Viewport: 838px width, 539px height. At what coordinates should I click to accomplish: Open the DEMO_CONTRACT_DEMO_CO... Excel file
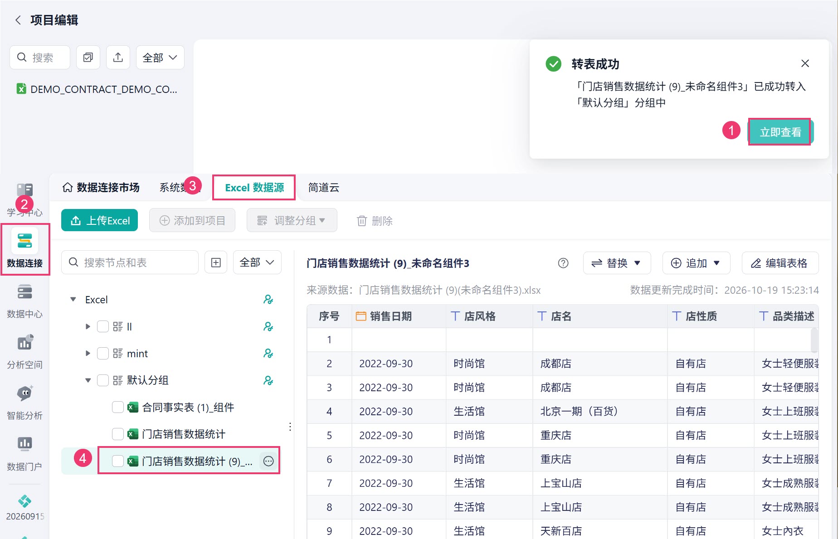[97, 89]
